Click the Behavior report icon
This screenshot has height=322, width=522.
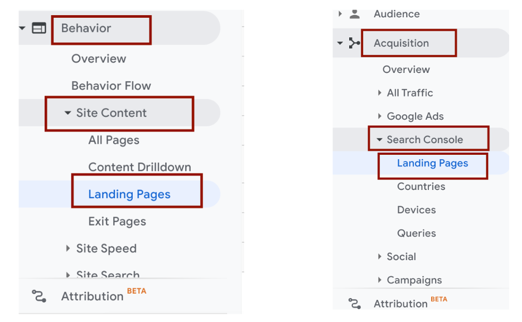click(x=38, y=28)
